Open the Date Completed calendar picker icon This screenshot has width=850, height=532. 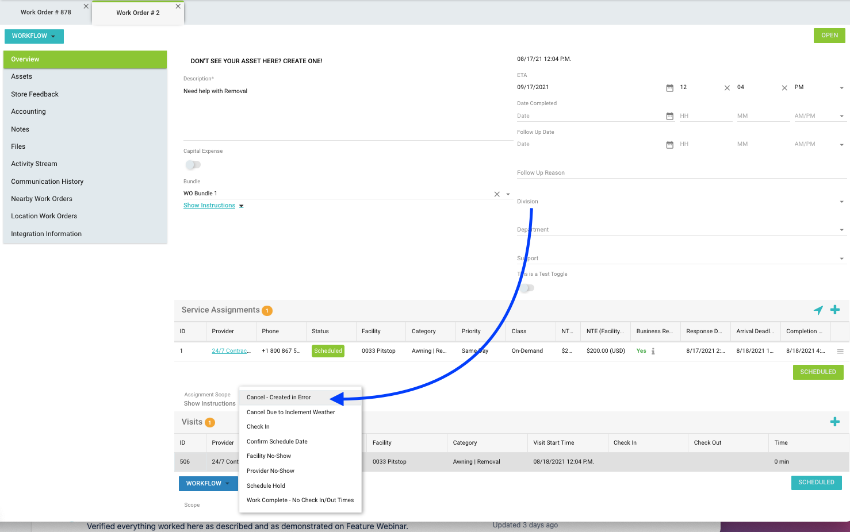click(x=669, y=116)
